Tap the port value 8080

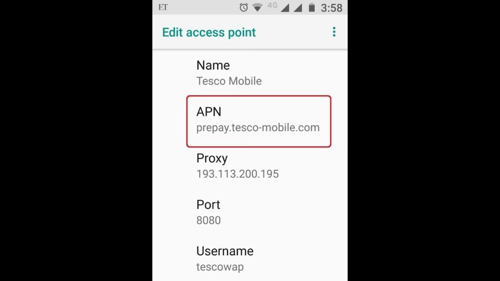pyautogui.click(x=208, y=221)
